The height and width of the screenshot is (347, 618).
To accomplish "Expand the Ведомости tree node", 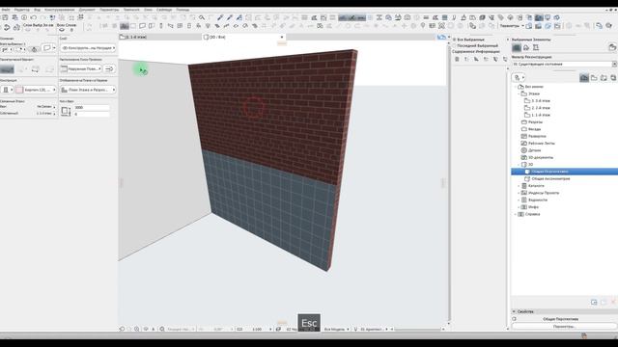I will tap(519, 200).
